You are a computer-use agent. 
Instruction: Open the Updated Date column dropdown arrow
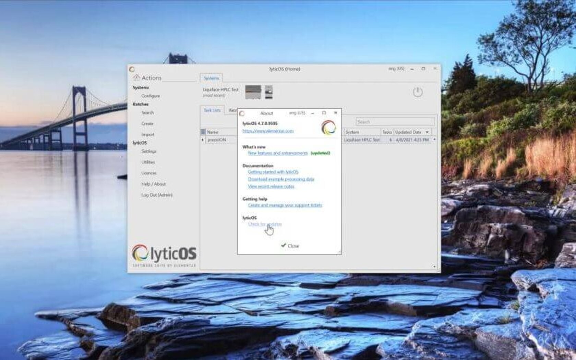point(427,132)
